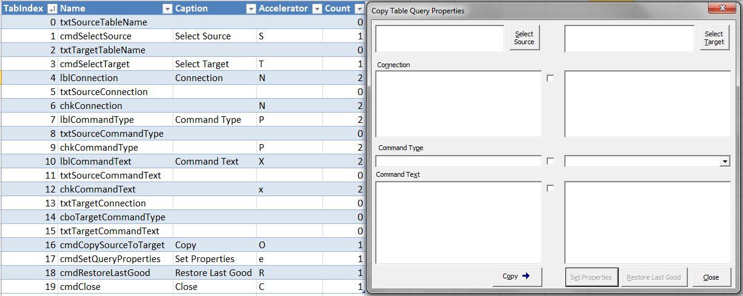This screenshot has width=743, height=296.
Task: Click the Close button in dialog footer
Action: tap(711, 277)
